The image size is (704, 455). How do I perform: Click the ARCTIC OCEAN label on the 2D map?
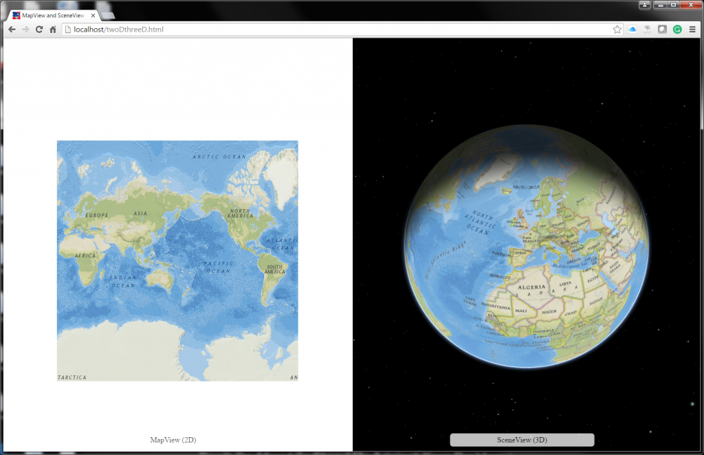(219, 157)
